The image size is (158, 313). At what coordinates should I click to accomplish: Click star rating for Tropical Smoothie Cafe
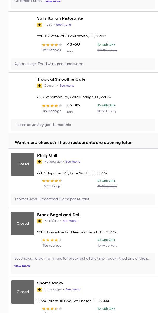pos(52,106)
